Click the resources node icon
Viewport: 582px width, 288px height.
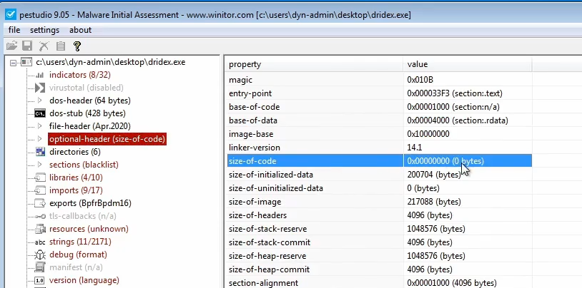click(40, 229)
